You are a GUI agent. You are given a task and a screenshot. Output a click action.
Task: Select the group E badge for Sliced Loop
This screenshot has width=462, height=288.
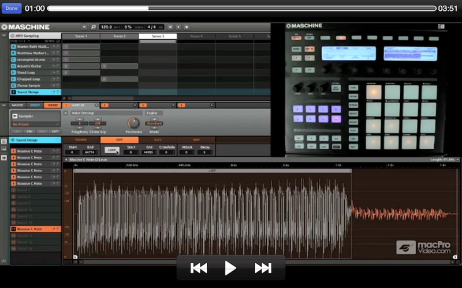tap(13, 73)
